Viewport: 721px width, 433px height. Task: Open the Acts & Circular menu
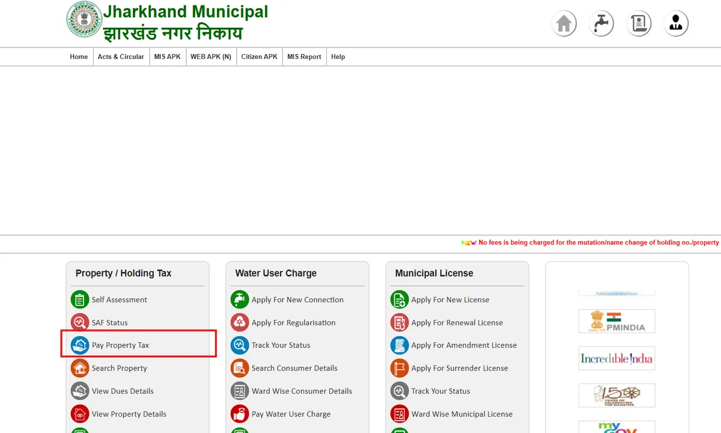[121, 57]
